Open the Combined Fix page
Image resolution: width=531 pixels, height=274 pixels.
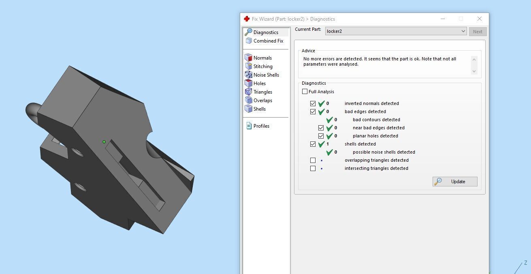pyautogui.click(x=268, y=41)
